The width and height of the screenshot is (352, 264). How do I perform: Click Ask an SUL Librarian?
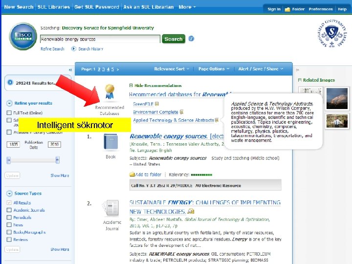(149, 7)
